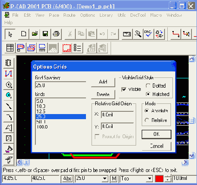197x185 pixels.
Task: Select the Measure ruler tool
Action: [x=127, y=34]
